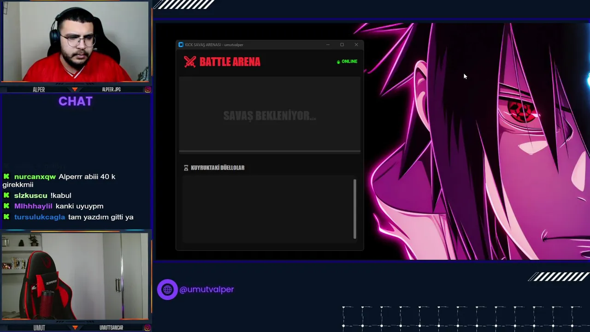Screen dimensions: 590x332
Task: Click username nurcanxqw in chat
Action: point(35,177)
